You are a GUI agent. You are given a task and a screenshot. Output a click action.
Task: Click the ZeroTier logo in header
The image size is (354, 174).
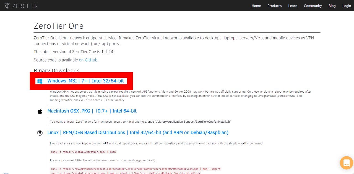pos(21,6)
